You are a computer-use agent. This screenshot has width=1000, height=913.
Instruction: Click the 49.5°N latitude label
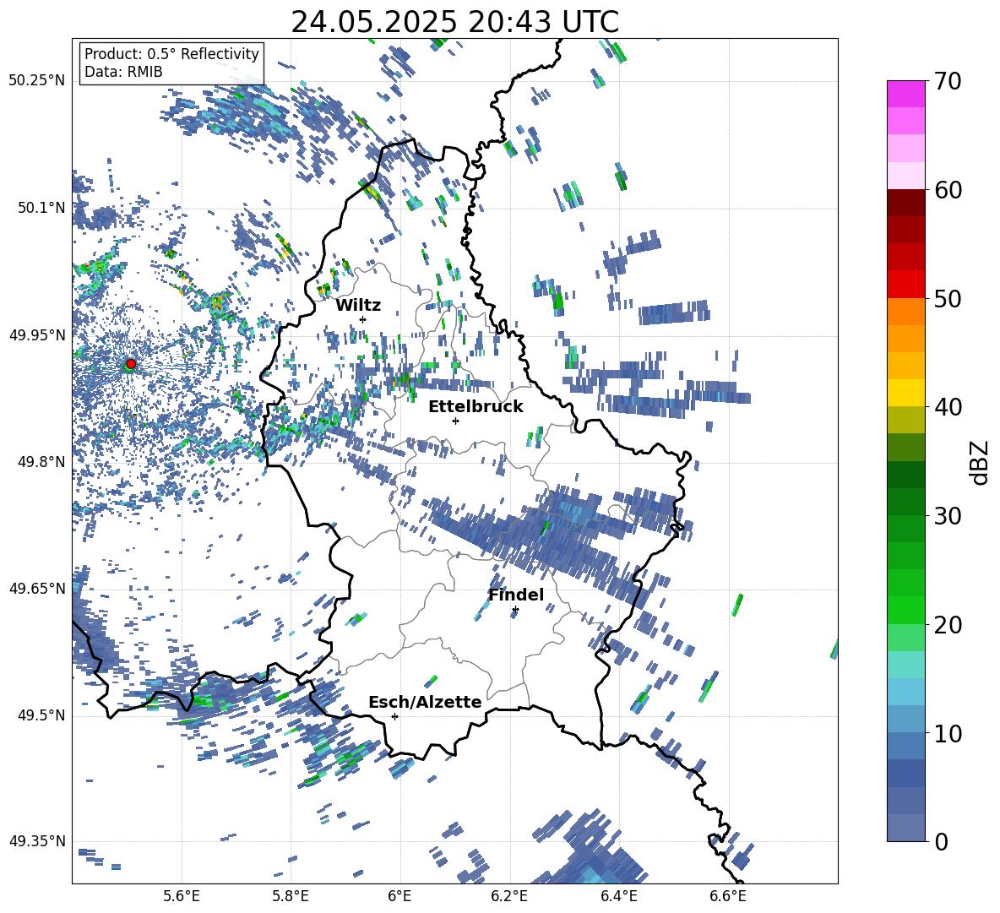click(x=41, y=715)
